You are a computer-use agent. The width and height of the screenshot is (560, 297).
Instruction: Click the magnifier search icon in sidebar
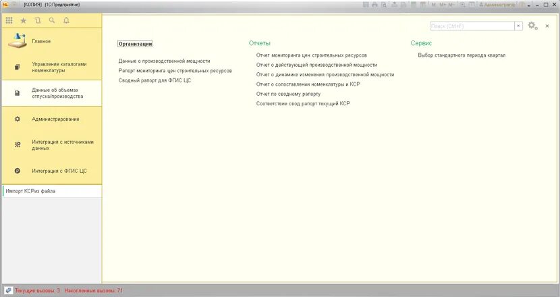(x=52, y=21)
